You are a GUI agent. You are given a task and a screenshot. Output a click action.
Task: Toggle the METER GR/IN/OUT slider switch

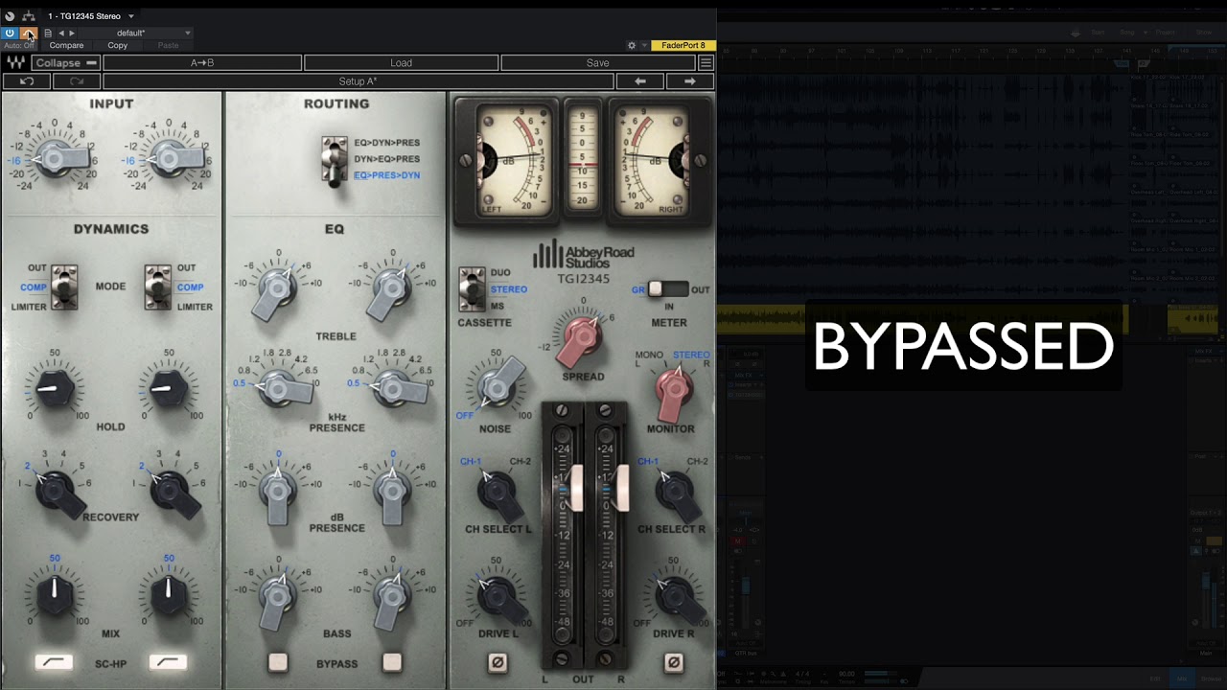[667, 289]
